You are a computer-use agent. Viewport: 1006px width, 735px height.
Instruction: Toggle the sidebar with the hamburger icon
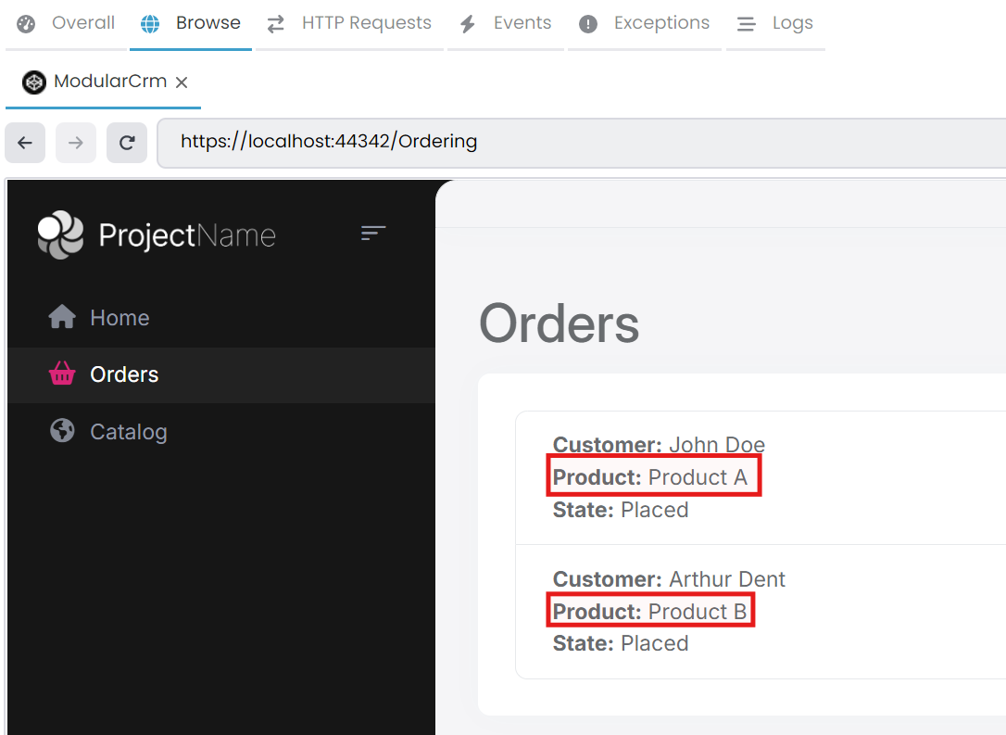coord(373,234)
